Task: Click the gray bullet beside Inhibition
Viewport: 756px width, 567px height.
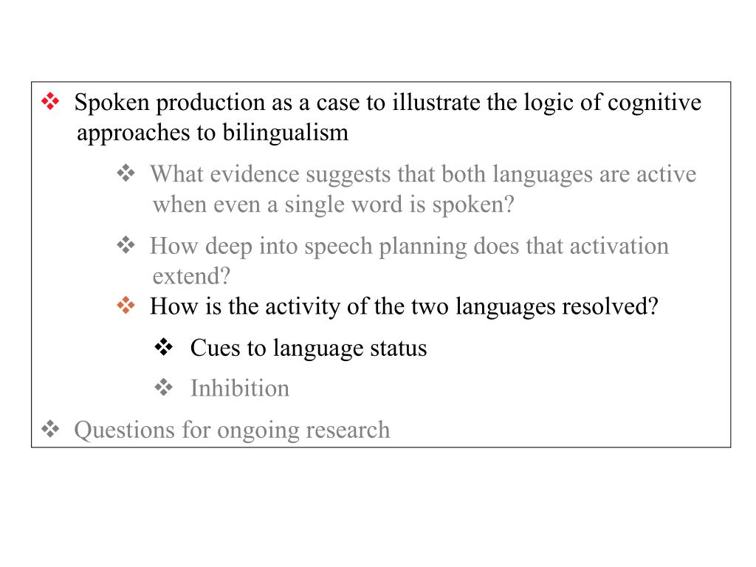Action: [163, 387]
